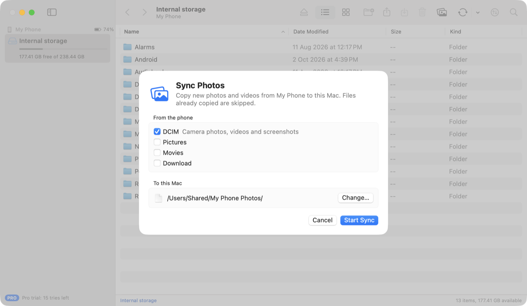The image size is (527, 306).
Task: Click the /Users/Shared/My Phone Photos/ path
Action: tap(215, 198)
